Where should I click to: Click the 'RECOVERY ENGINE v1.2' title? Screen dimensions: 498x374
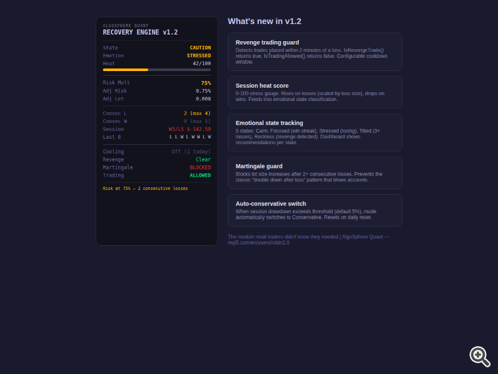pyautogui.click(x=140, y=32)
